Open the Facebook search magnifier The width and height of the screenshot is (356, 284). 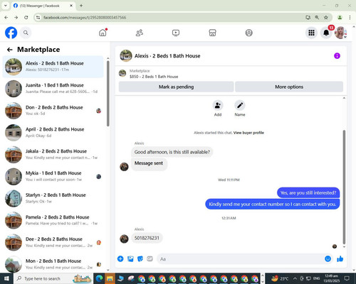[x=26, y=33]
